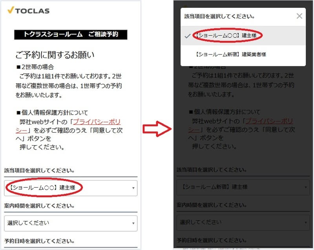Click the popup title 該当項目を選択してください
The height and width of the screenshot is (250, 314).
click(x=219, y=16)
